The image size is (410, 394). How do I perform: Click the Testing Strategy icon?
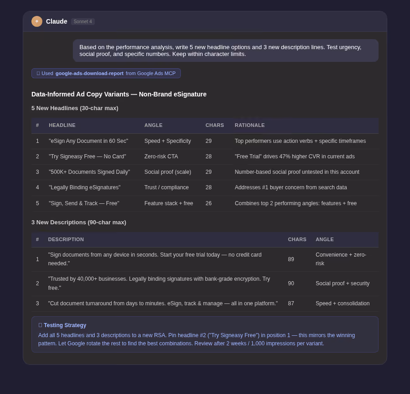[40, 325]
